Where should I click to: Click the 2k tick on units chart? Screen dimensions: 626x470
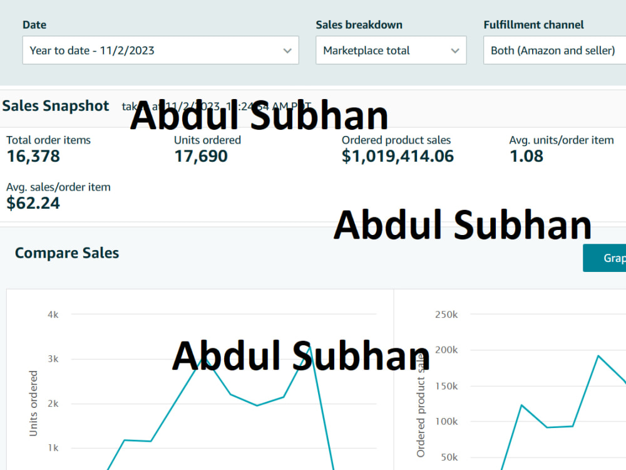tap(53, 404)
